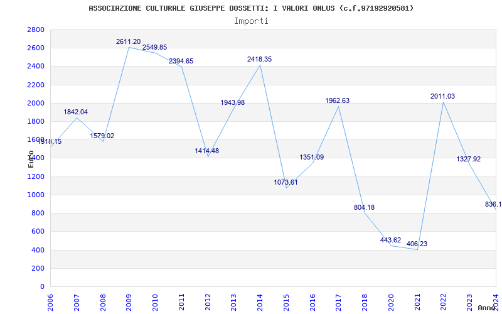Click the 2015 x-axis year label
This screenshot has width=502, height=314.
coord(287,302)
